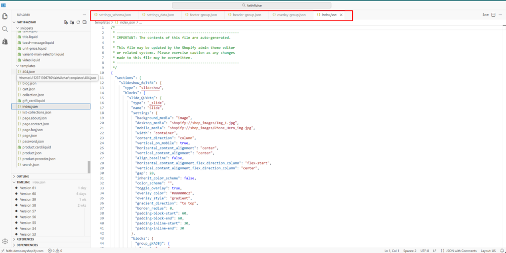Click the LF line ending indicator
The image size is (506, 253).
tap(435, 251)
